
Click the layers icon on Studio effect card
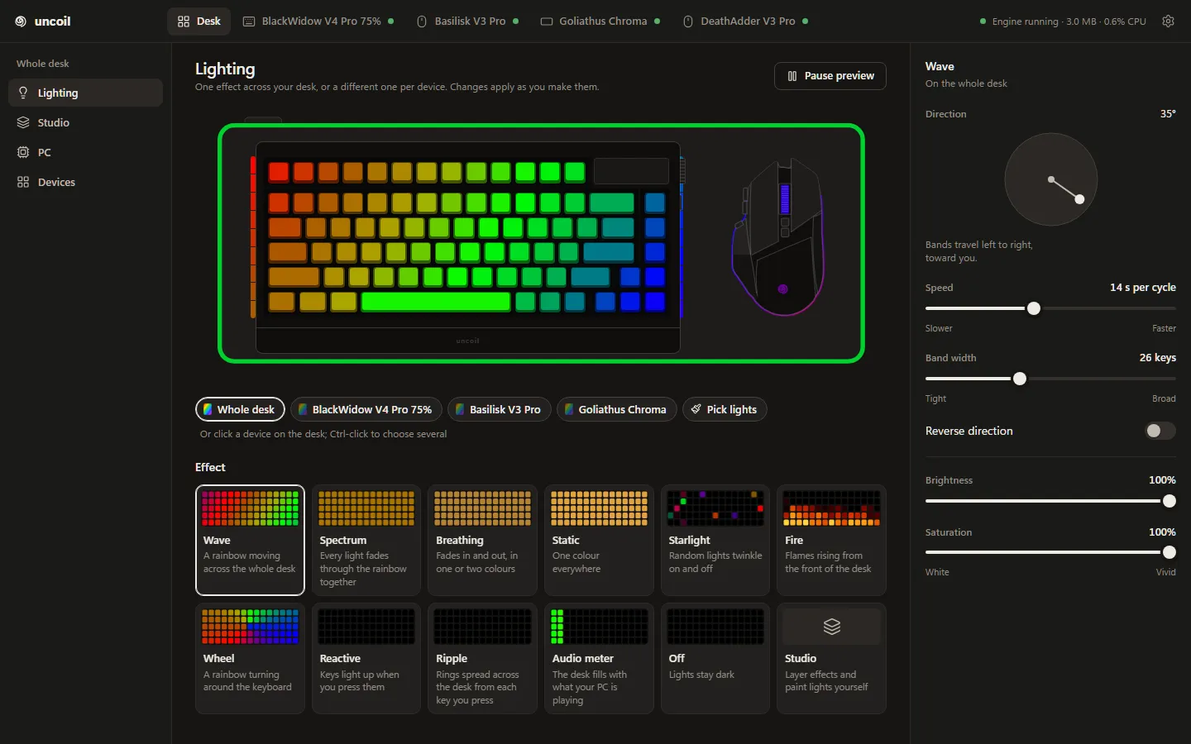832,627
